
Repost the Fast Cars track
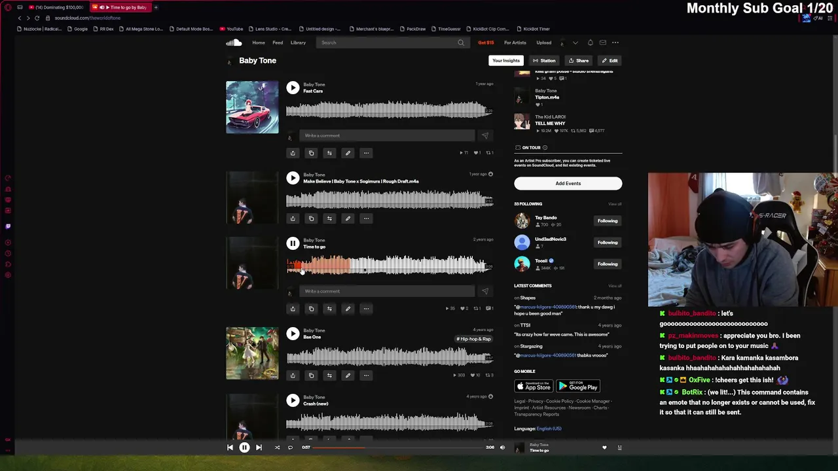tap(329, 153)
